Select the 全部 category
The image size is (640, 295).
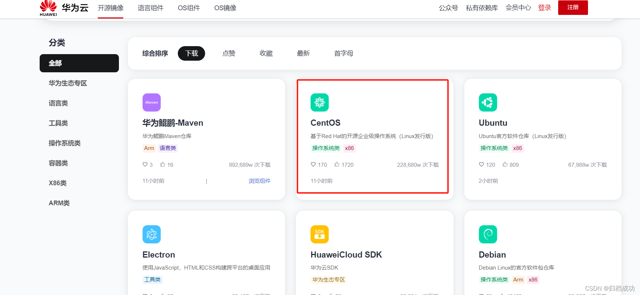(x=79, y=63)
